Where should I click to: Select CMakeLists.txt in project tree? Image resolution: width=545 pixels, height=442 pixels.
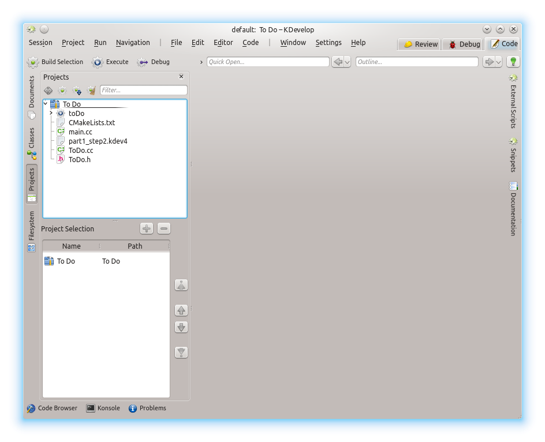pos(92,123)
